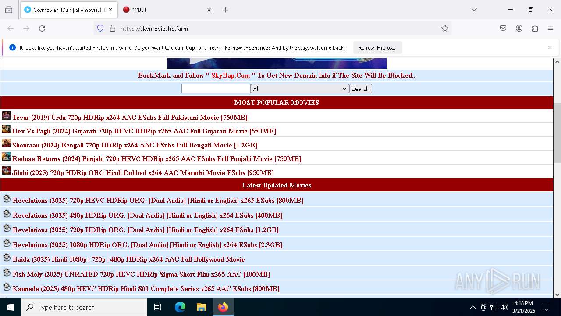Image resolution: width=561 pixels, height=316 pixels.
Task: Click the Dev Vs Pagli thumbnail icon
Action: [6, 129]
